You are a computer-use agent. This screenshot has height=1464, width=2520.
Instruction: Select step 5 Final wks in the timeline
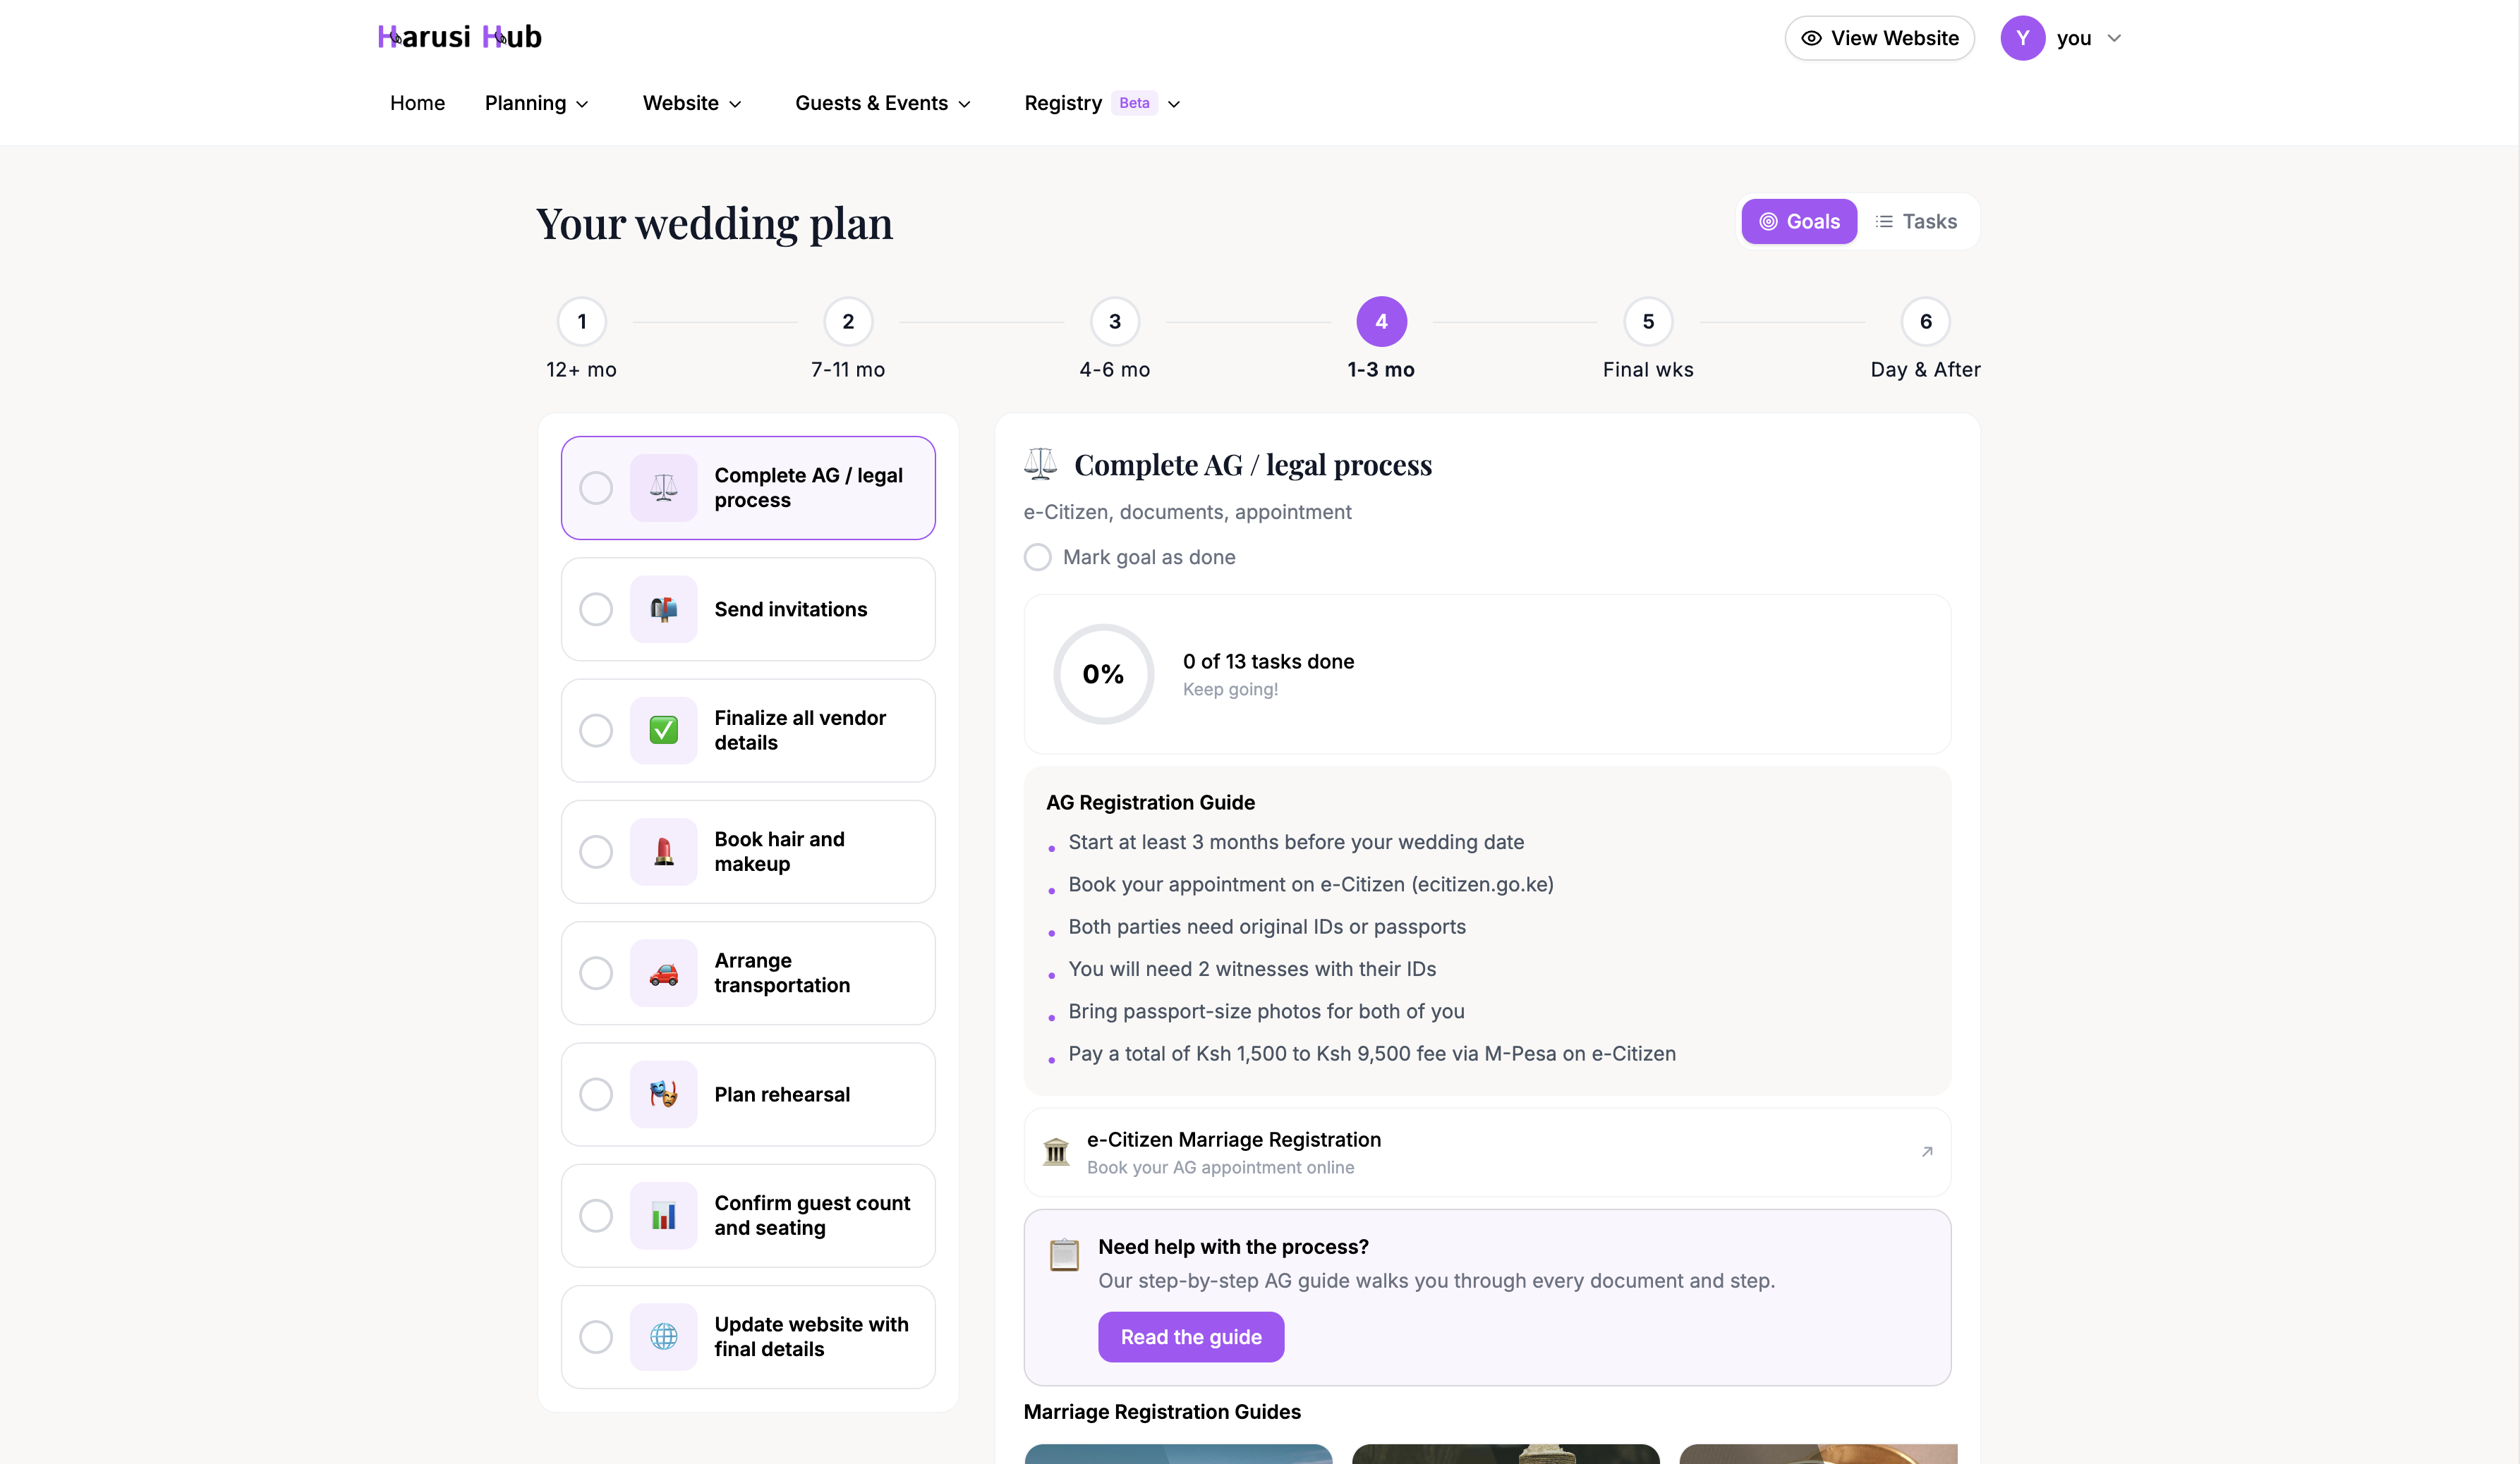pos(1647,321)
